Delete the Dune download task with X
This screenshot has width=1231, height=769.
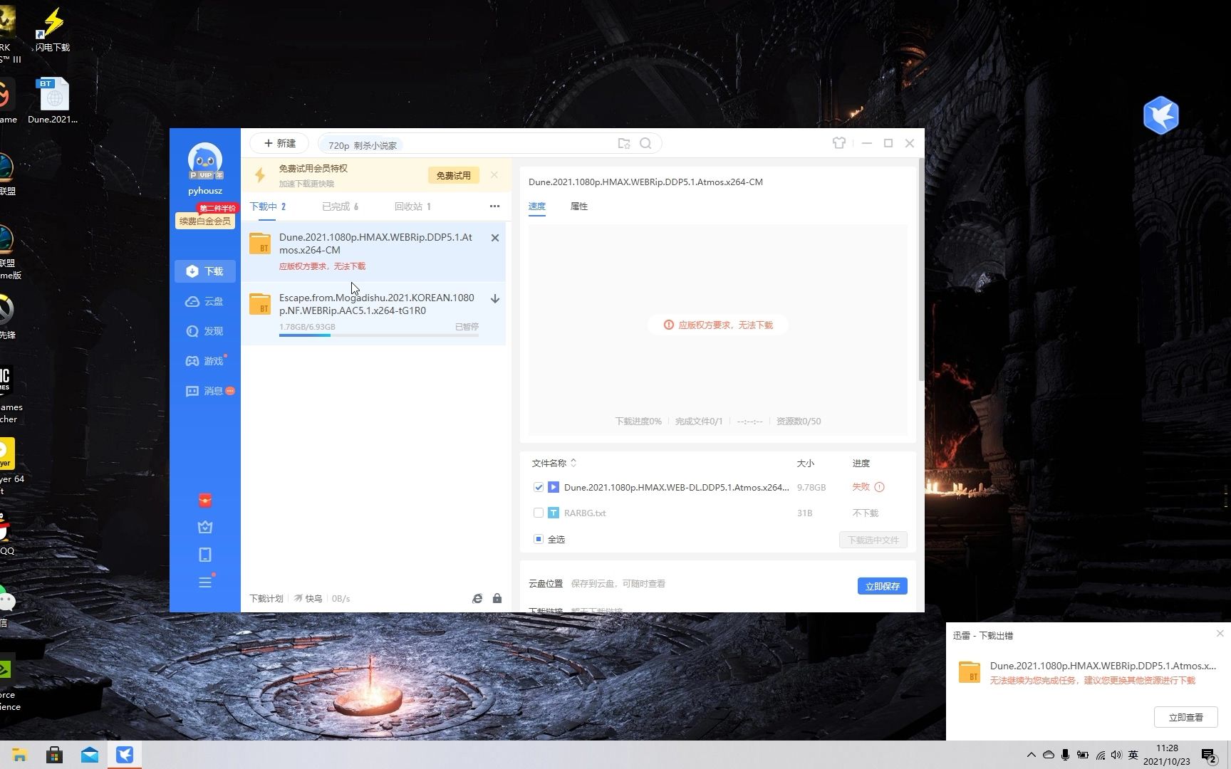tap(495, 238)
